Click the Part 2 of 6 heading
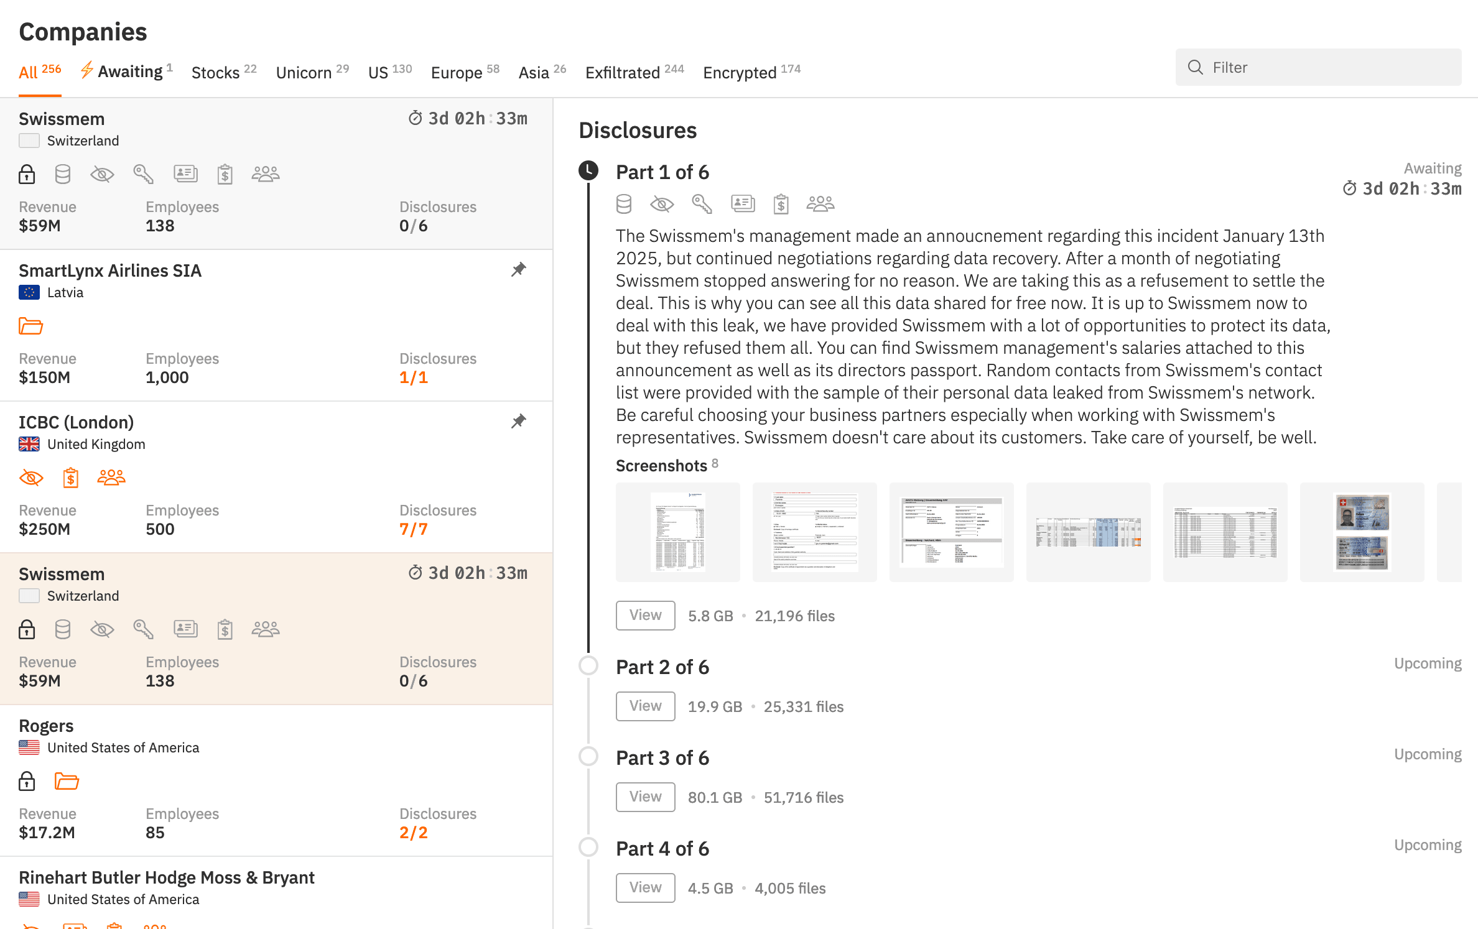This screenshot has width=1478, height=929. 662,667
